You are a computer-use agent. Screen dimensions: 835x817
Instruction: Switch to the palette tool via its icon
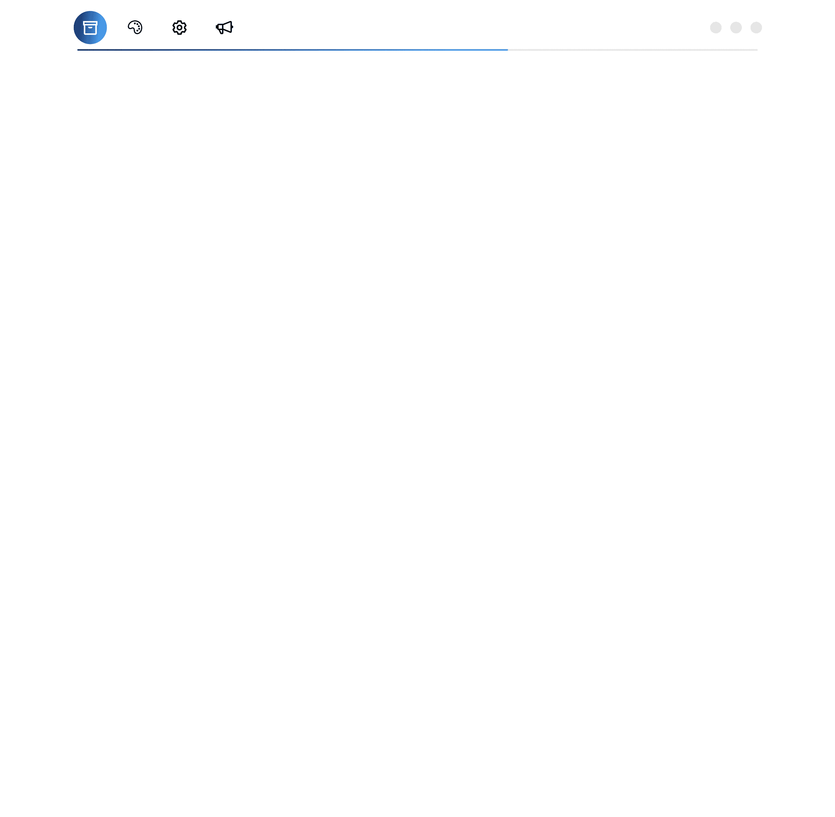[x=135, y=27]
